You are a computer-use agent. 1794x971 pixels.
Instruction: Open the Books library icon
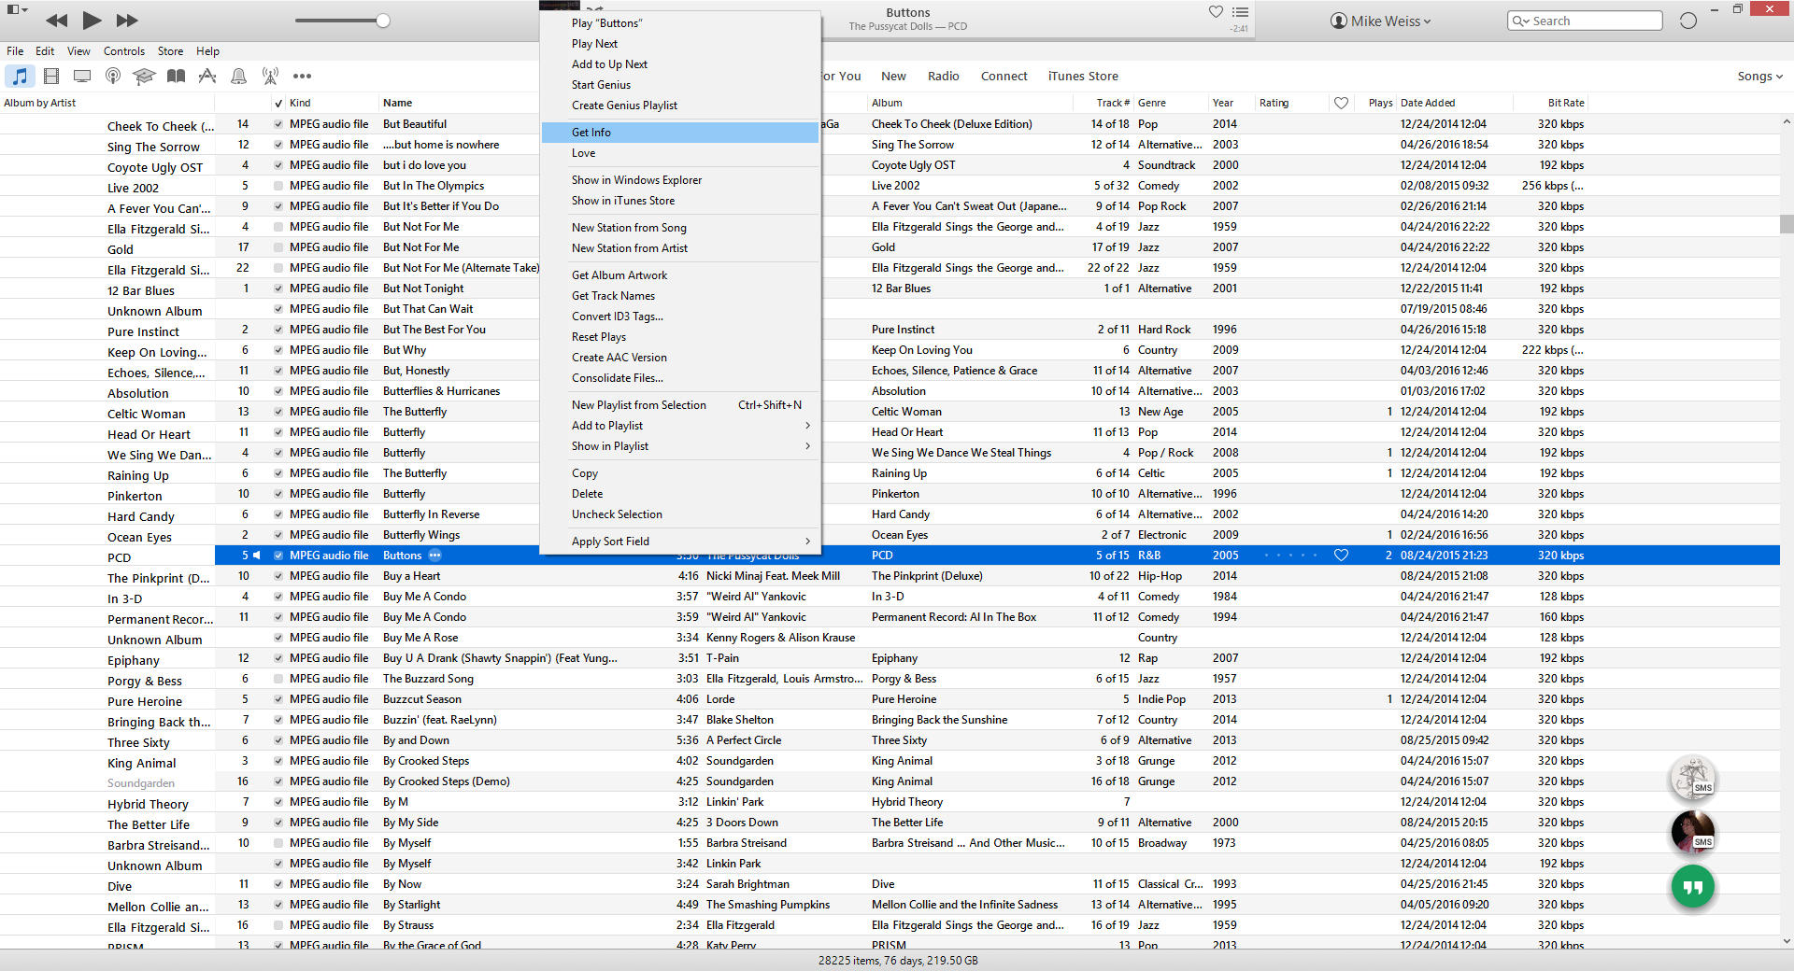(x=176, y=76)
